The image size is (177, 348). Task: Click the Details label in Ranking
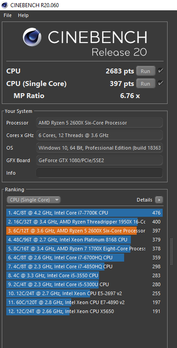coord(144,200)
